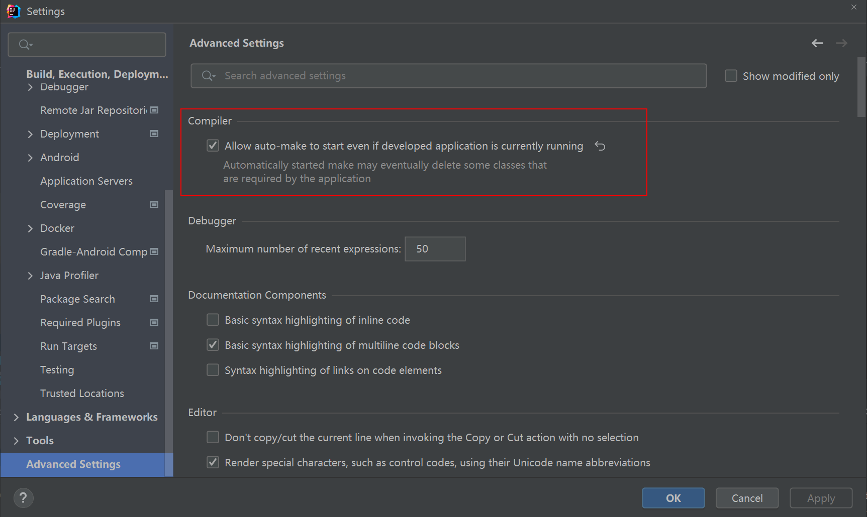Click the forward navigation arrow icon
Image resolution: width=867 pixels, height=517 pixels.
coord(841,43)
